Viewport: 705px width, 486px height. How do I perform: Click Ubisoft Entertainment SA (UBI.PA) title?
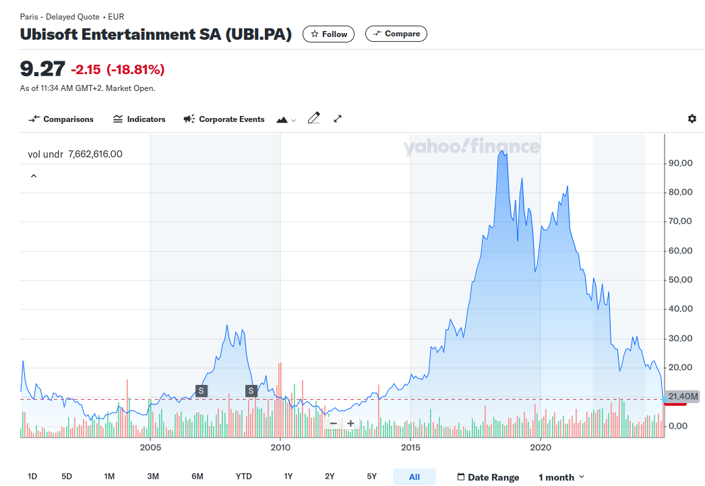pyautogui.click(x=156, y=34)
